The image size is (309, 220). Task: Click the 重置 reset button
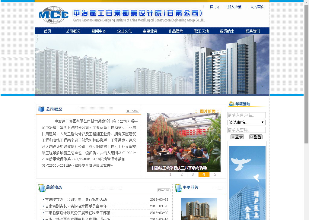(256, 137)
